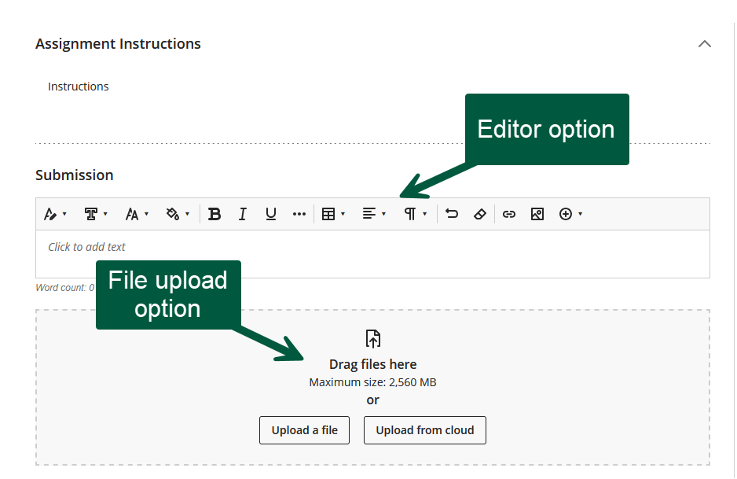The image size is (737, 479).
Task: Click into the submission text area
Action: click(x=372, y=253)
